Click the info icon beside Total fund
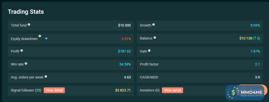This screenshot has width=269, height=102. click(x=29, y=24)
